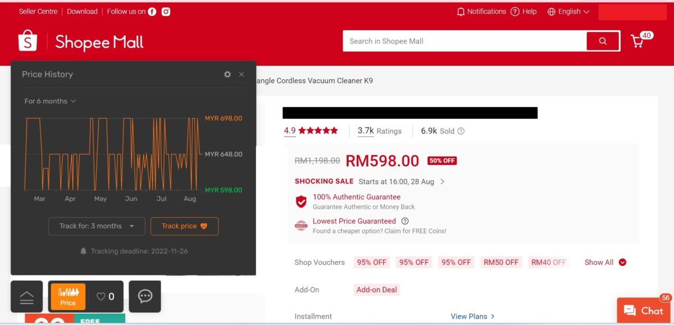Screen dimensions: 674x325
Task: Collapse widget with up-arrow button
Action: point(27,296)
